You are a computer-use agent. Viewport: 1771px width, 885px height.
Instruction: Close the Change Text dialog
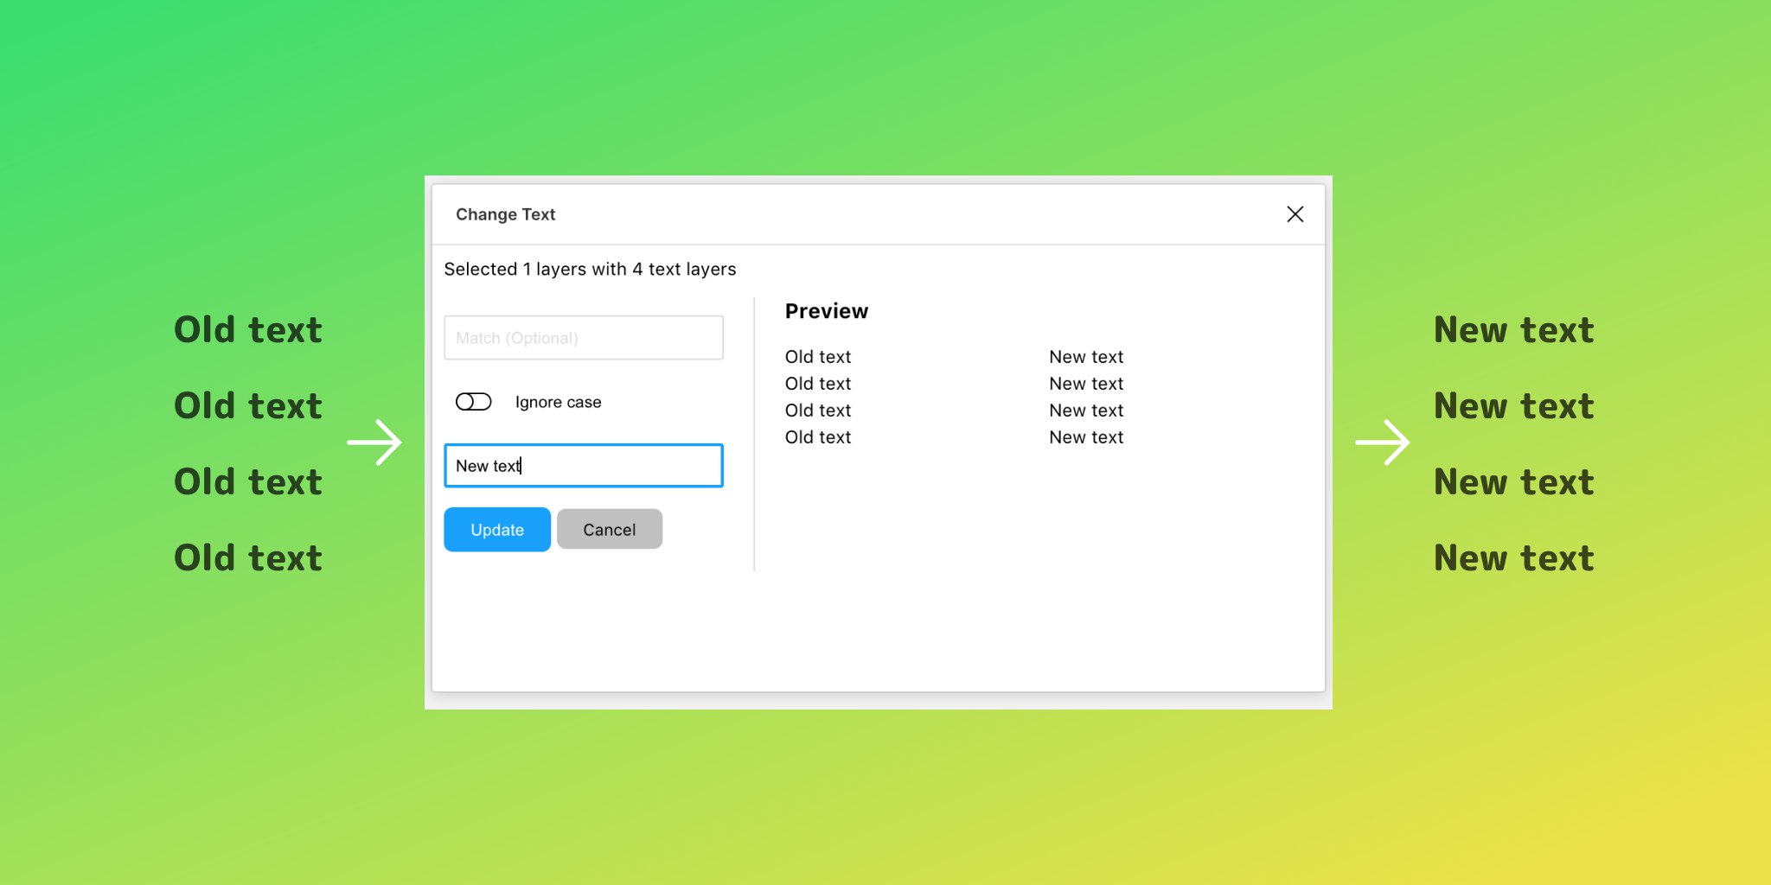(1295, 214)
